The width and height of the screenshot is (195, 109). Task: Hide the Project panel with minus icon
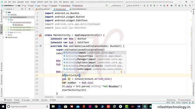33,9
